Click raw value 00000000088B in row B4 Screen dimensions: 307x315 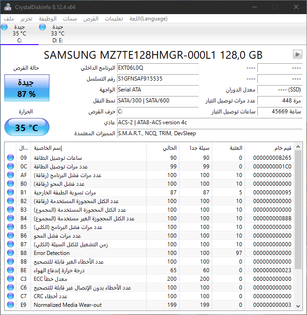272,218
